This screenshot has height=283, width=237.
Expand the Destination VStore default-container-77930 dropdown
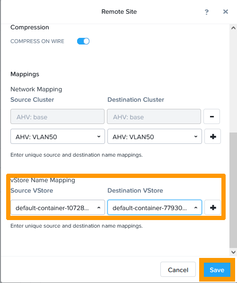[x=155, y=207]
